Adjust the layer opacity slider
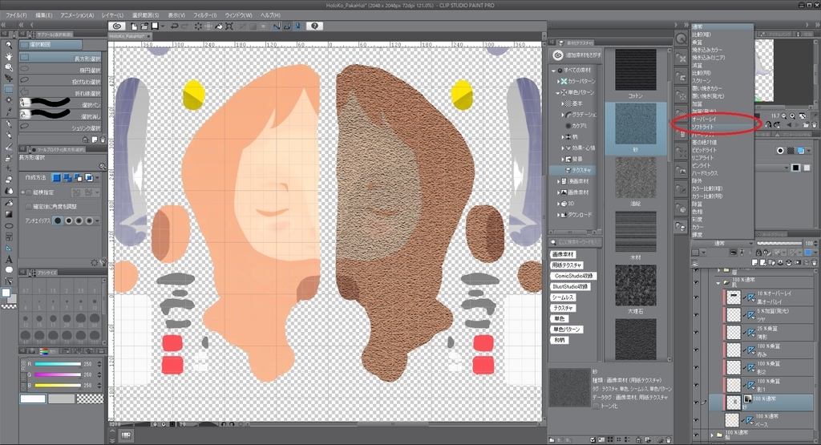The height and width of the screenshot is (445, 821). [779, 244]
